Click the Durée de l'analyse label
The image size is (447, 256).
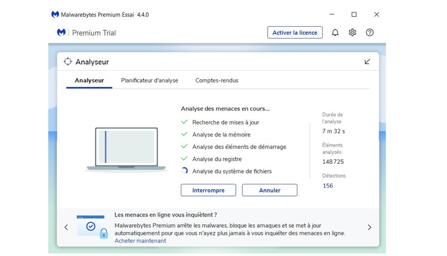332,118
